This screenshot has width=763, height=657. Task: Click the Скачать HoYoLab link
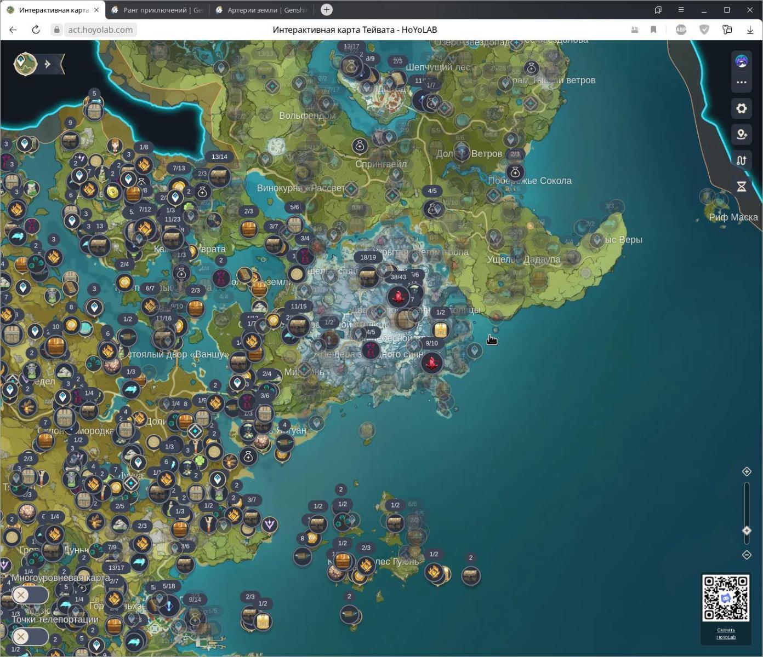tap(726, 633)
